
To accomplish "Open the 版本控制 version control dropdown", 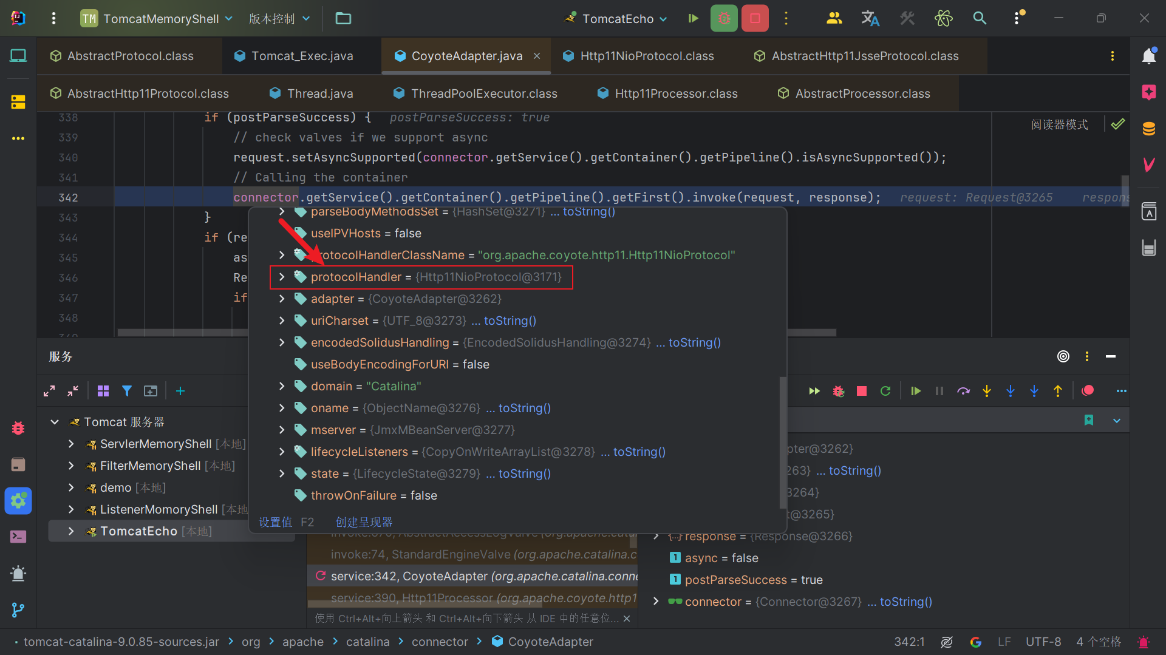I will (279, 18).
